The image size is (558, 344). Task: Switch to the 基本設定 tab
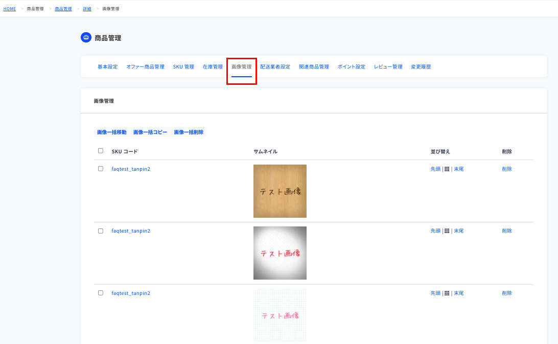[107, 67]
